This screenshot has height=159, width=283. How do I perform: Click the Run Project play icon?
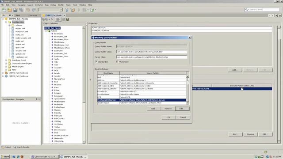[x=79, y=10]
